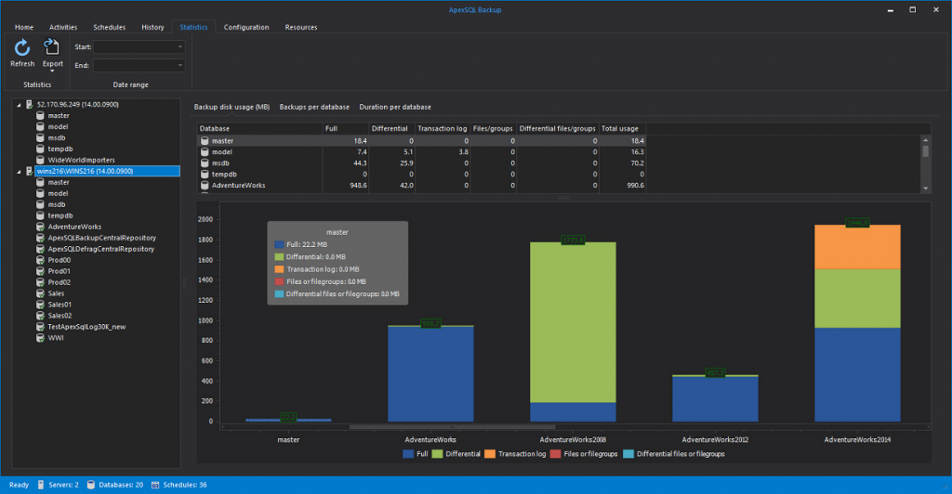
Task: Click the ApexSQLBackupCentralRepository database icon
Action: coord(40,238)
